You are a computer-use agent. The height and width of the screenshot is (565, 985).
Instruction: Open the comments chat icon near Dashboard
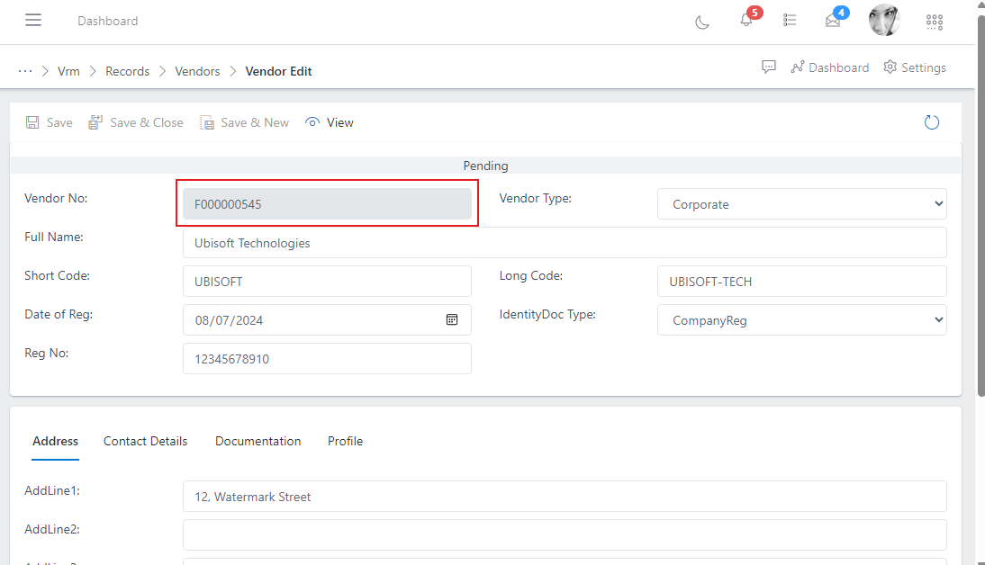point(769,67)
